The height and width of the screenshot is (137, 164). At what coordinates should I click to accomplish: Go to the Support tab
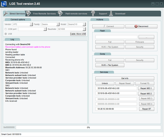coord(103,14)
